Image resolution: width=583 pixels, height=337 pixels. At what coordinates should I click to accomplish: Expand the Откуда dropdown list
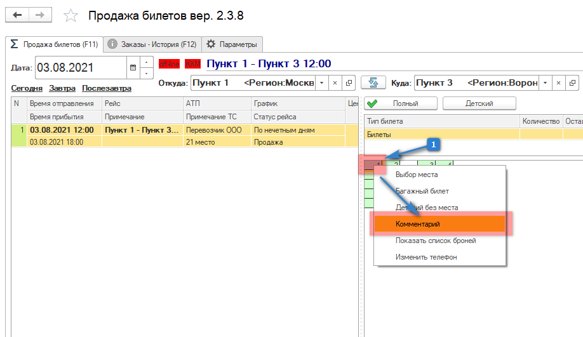pyautogui.click(x=321, y=83)
